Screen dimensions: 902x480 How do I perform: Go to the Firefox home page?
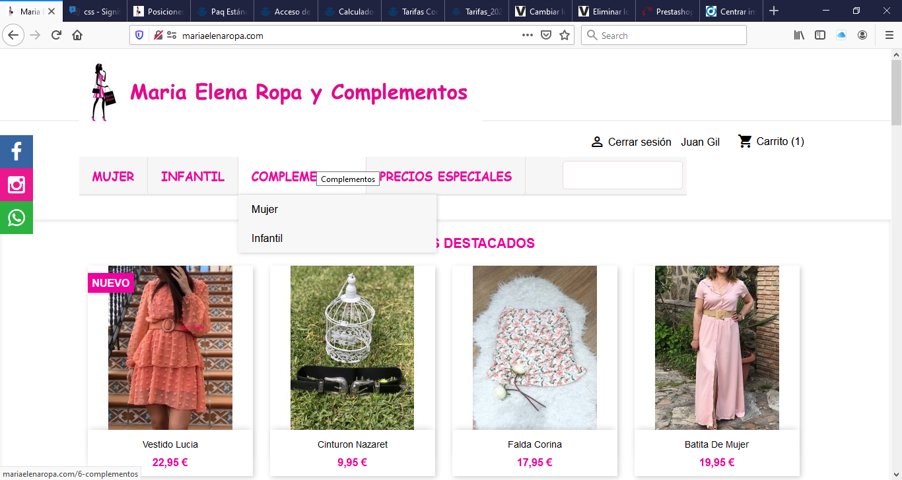pyautogui.click(x=77, y=36)
